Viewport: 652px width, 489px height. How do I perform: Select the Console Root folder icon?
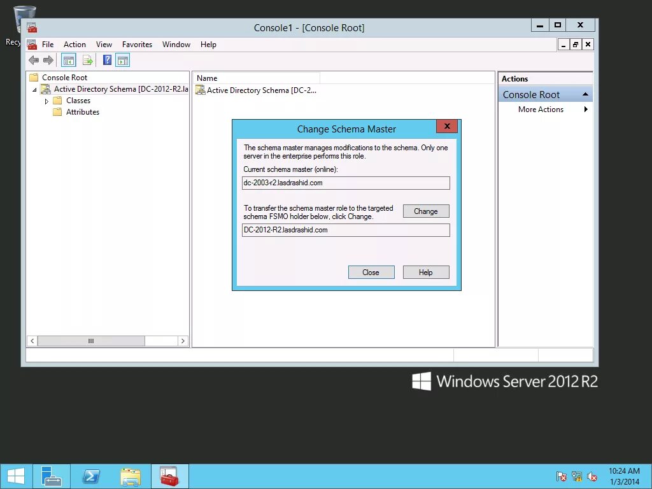34,77
